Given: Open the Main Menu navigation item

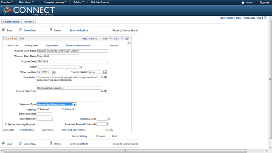Looking at the screenshot, I should (26, 2).
